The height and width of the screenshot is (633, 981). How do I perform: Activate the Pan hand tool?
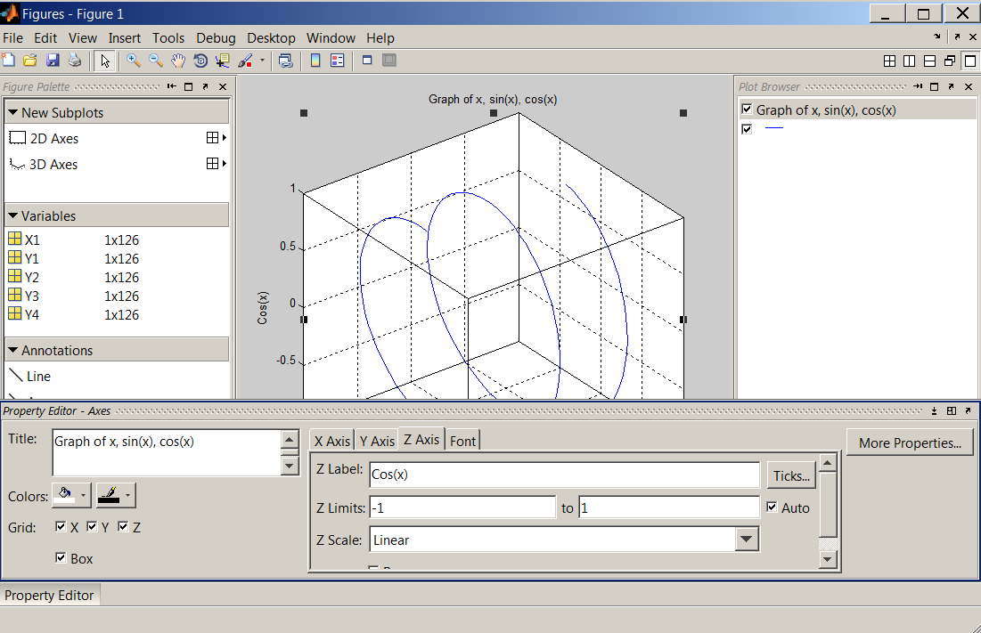(x=177, y=61)
